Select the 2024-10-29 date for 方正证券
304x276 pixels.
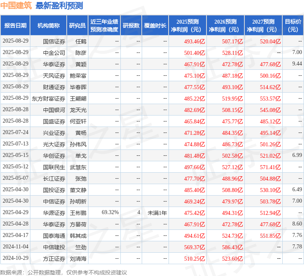[15, 258]
